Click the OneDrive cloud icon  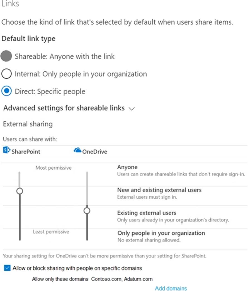click(x=77, y=150)
